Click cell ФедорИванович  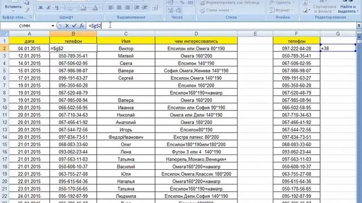126,137
